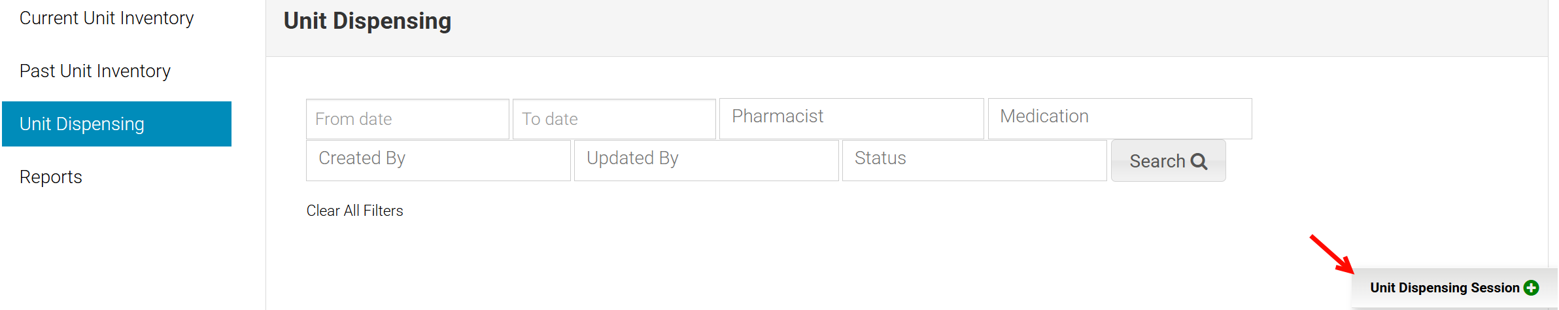Click the Unit Dispensing page heading

pyautogui.click(x=367, y=21)
